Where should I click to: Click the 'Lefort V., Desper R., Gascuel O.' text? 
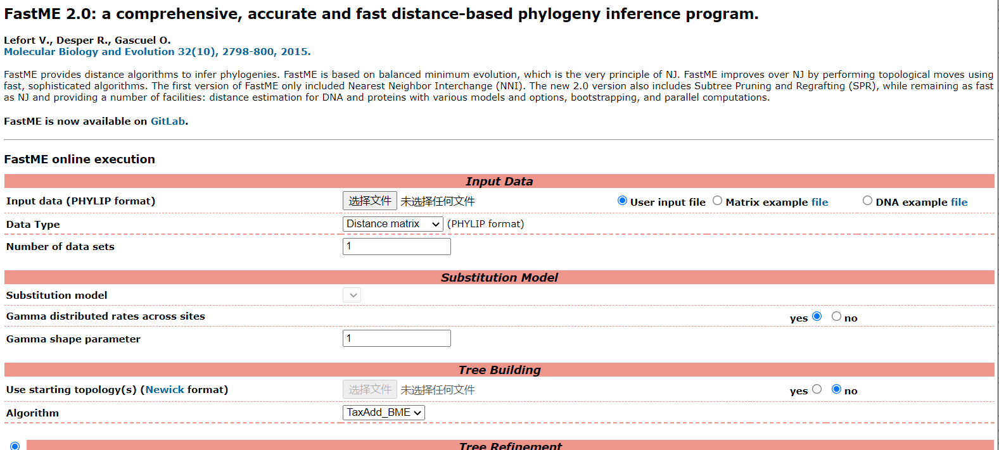[87, 41]
